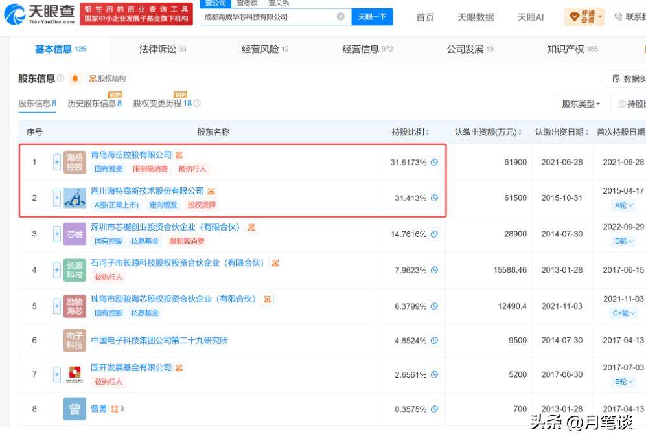
Task: Open equity pie icon for 0.3575% row
Action: tap(434, 409)
